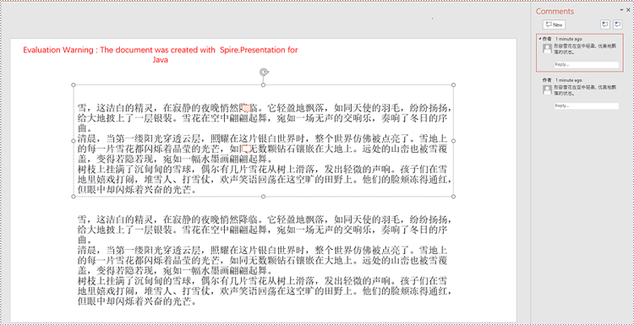The height and width of the screenshot is (325, 634).
Task: Select the comment marker on the first line
Action: pos(247,107)
